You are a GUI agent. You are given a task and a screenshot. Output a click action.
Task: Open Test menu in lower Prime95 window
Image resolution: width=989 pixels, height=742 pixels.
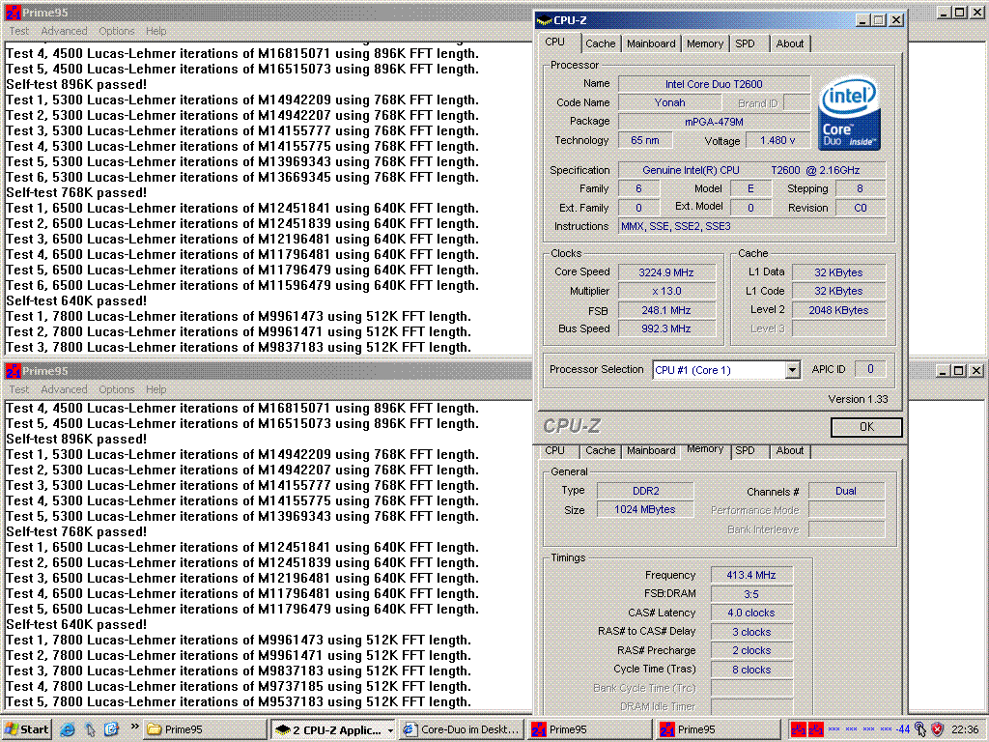(x=18, y=389)
